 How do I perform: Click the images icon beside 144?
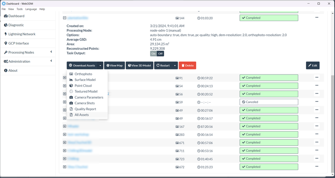[x=177, y=18]
